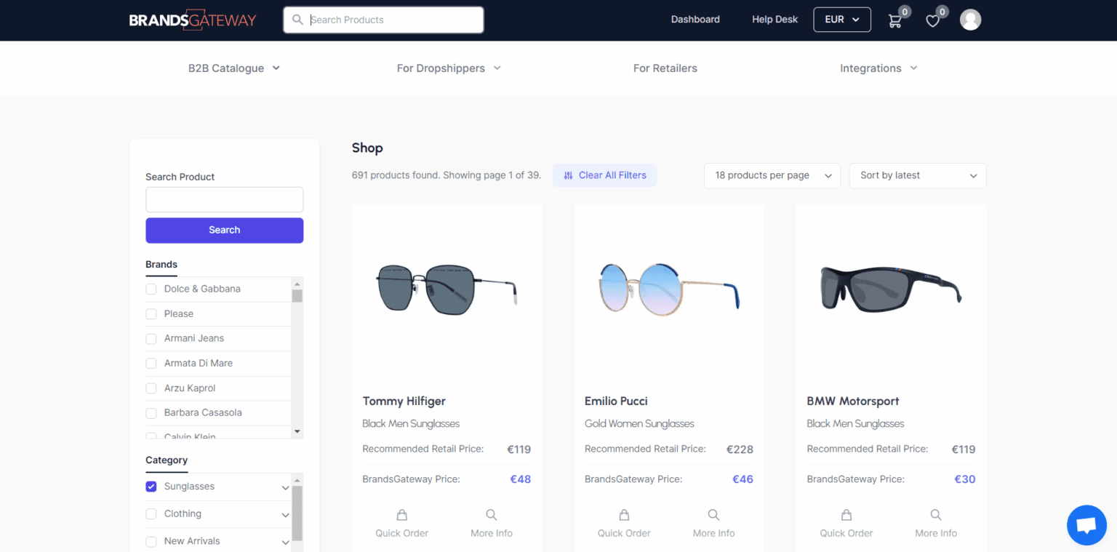Viewport: 1117px width, 552px height.
Task: Check the Armani Jeans brand checkbox
Action: click(x=151, y=338)
